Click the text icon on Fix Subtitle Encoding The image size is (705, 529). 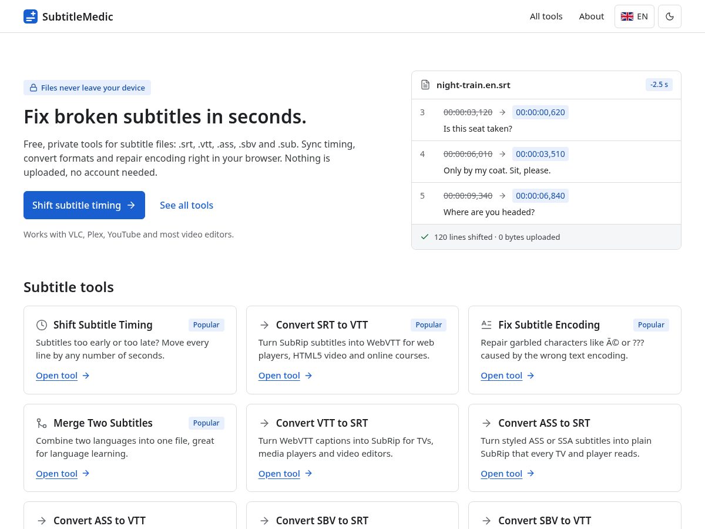coord(486,325)
